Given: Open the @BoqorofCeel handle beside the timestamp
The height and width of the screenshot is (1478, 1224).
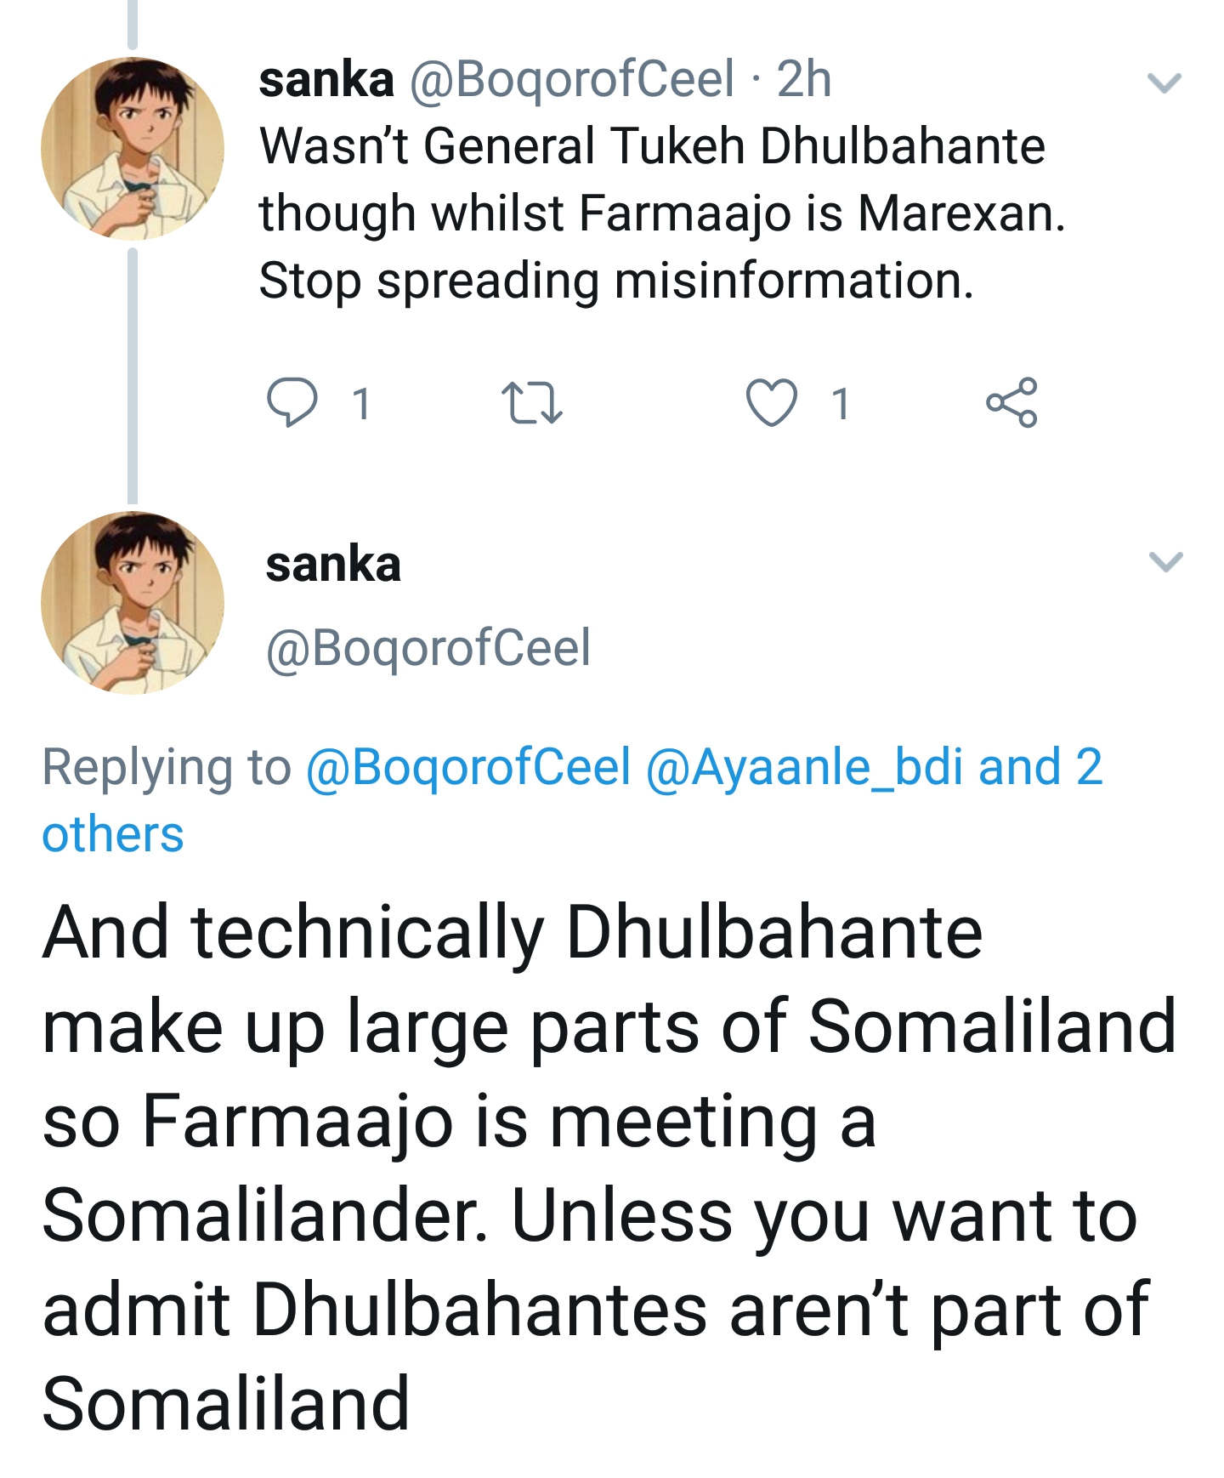Looking at the screenshot, I should point(572,79).
